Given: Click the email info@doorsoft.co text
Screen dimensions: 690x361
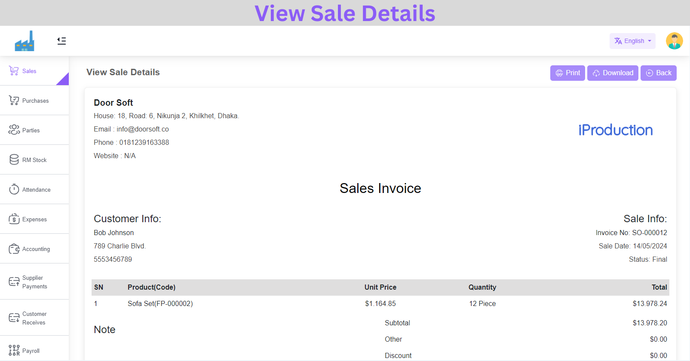Looking at the screenshot, I should pyautogui.click(x=143, y=129).
